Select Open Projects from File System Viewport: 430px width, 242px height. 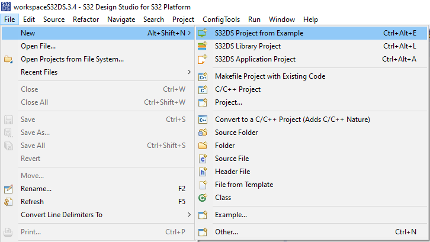point(72,59)
